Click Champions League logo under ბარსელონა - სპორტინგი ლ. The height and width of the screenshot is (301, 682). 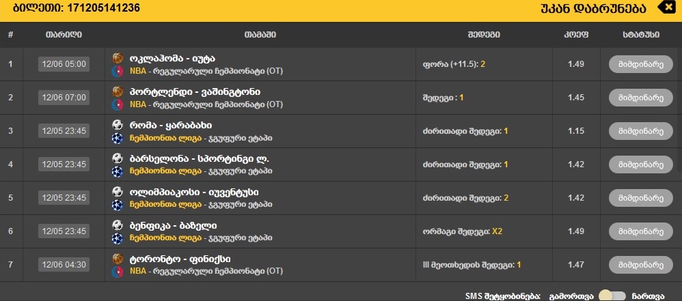[117, 171]
